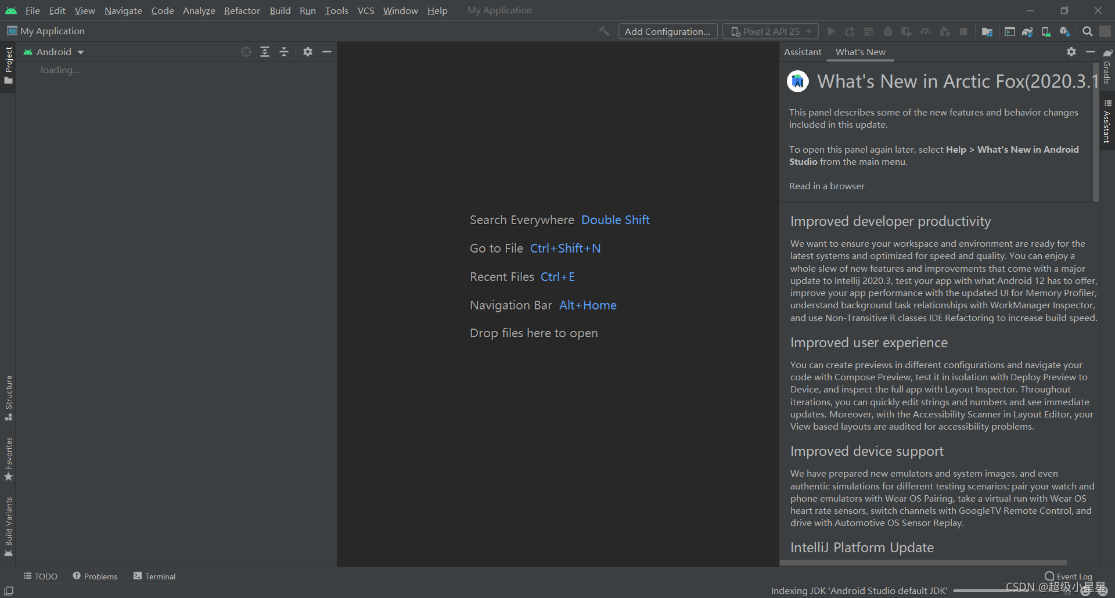Open the Event Log

1069,576
